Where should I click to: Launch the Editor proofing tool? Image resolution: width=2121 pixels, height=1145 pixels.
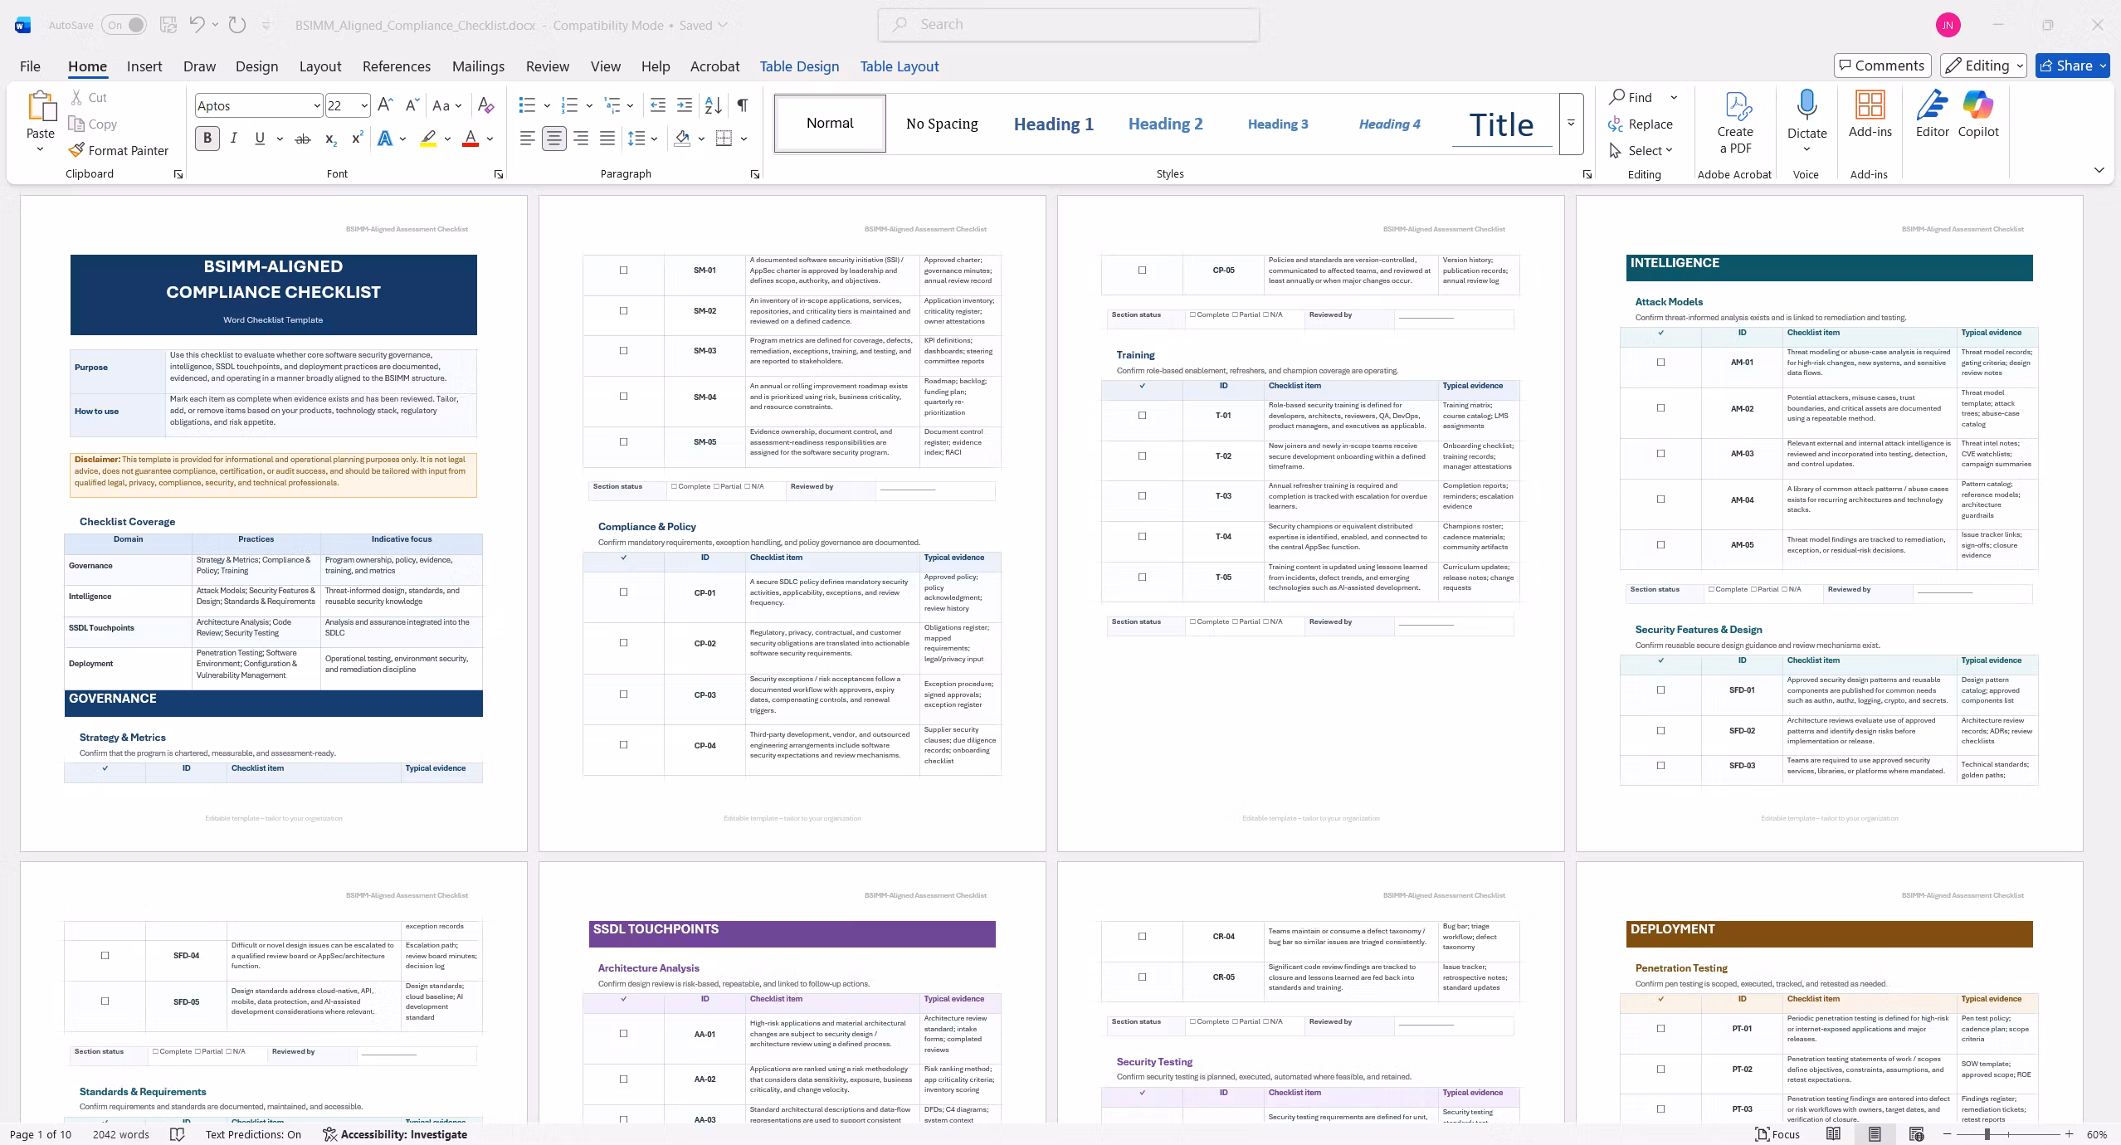pyautogui.click(x=1932, y=115)
